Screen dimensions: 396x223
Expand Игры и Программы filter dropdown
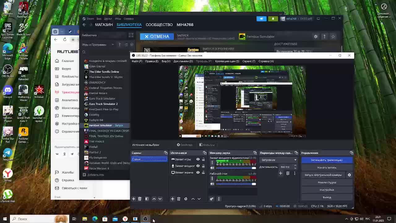[113, 45]
